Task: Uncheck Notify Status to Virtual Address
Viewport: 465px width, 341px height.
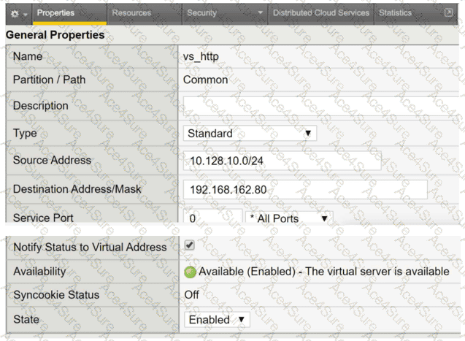Action: click(x=190, y=245)
